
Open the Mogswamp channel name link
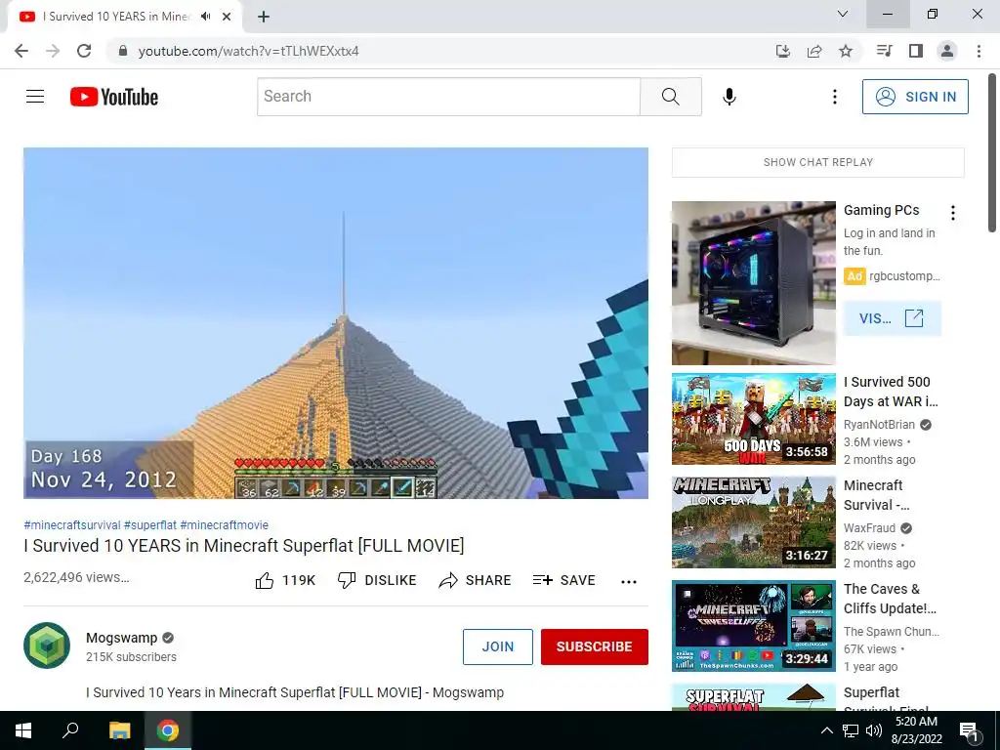click(121, 638)
